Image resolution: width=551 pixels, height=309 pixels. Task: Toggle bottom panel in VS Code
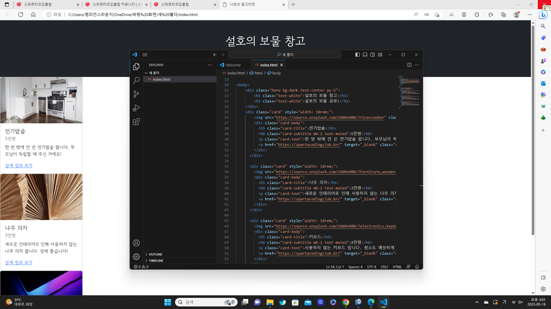coord(365,55)
